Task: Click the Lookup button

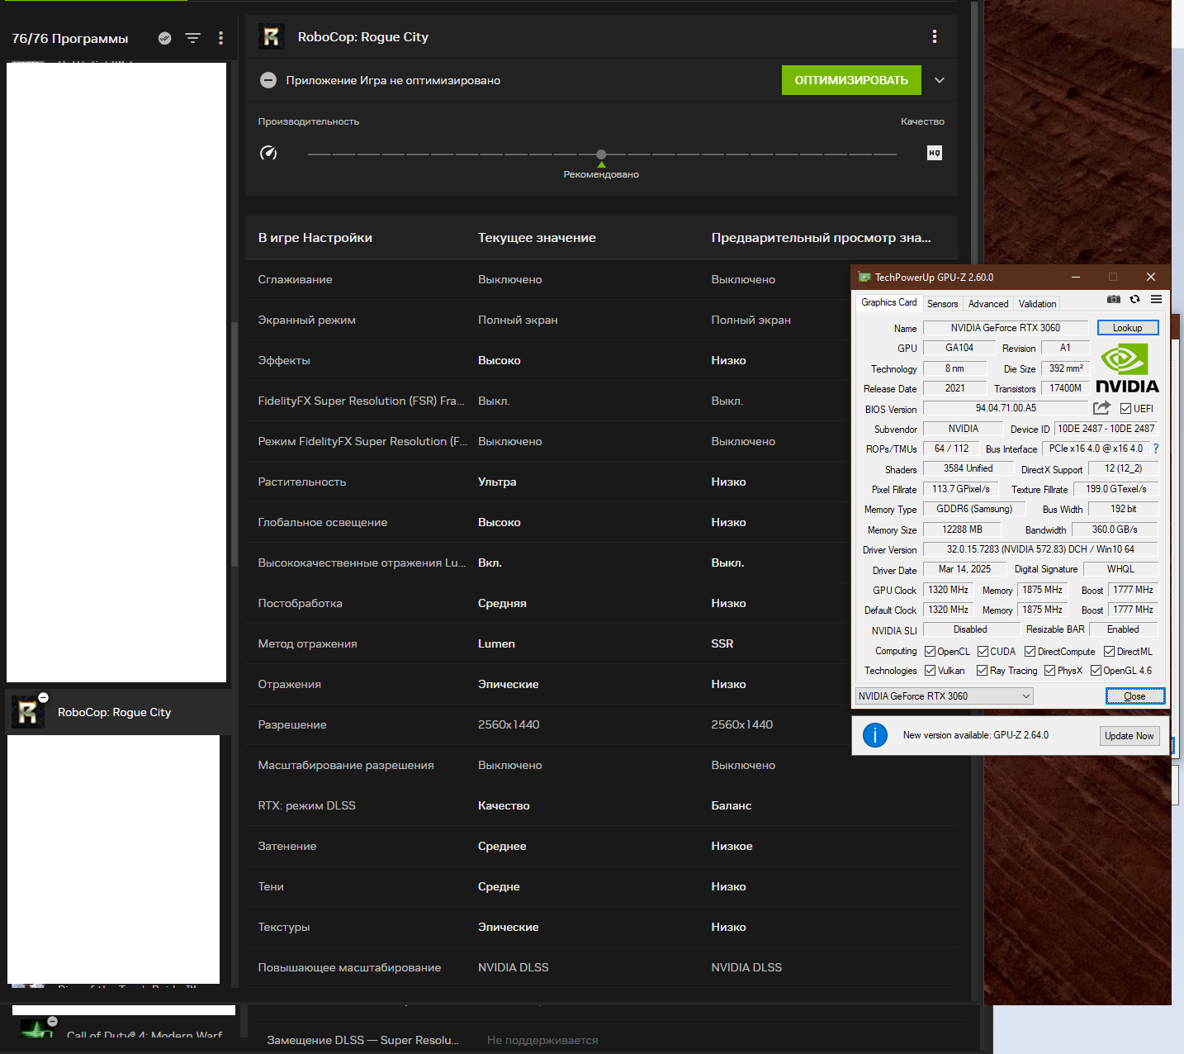Action: 1128,328
